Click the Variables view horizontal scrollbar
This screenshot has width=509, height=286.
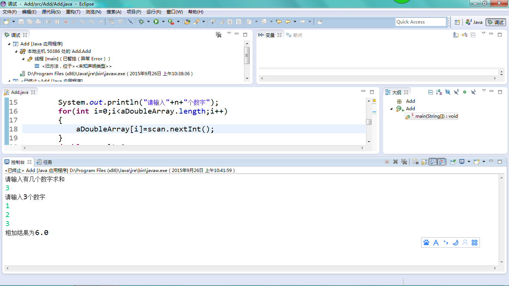(x=379, y=78)
